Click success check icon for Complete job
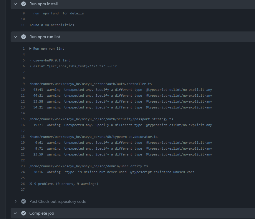Viewport: 255px width, 219px height. coord(24,213)
